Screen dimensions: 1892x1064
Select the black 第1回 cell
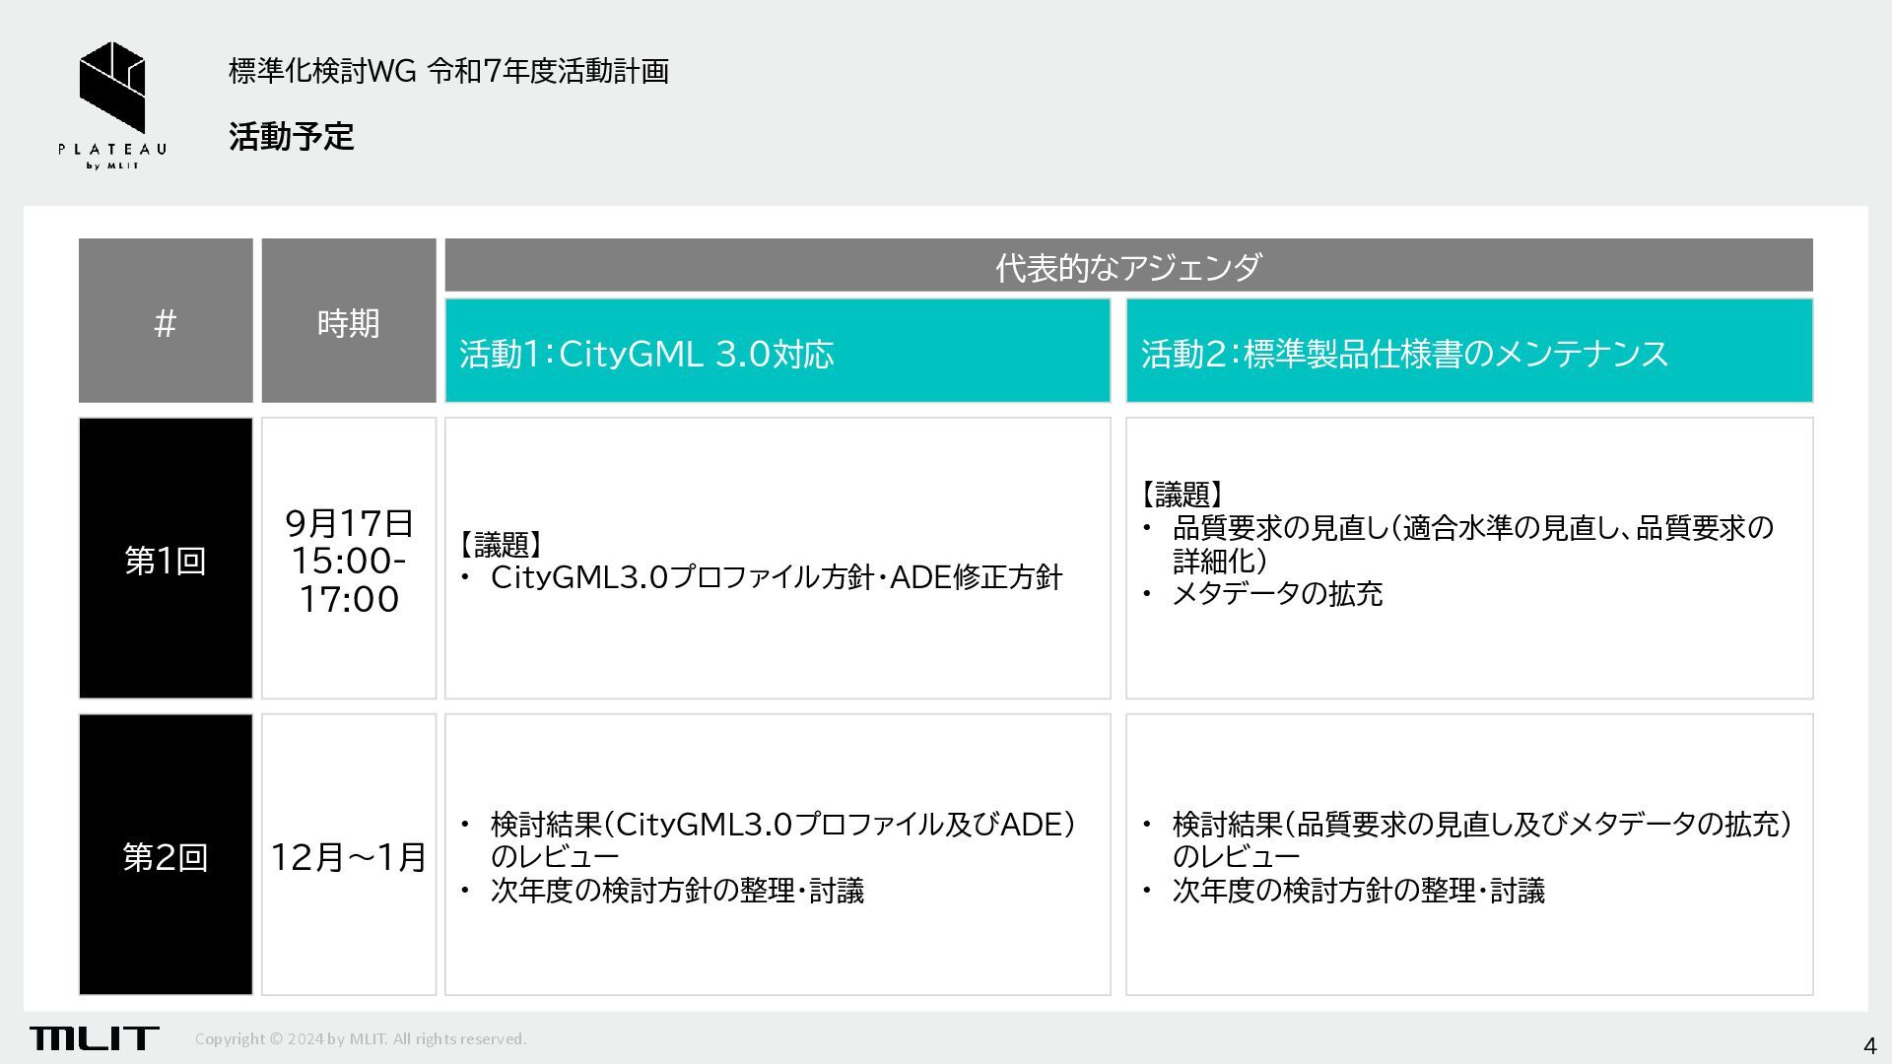(x=166, y=559)
